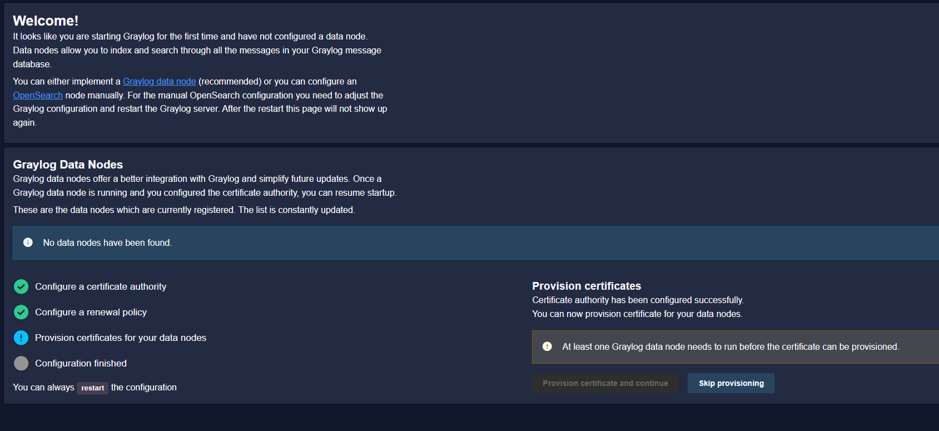Click the warning icon in the data node requirement alert

(x=547, y=346)
